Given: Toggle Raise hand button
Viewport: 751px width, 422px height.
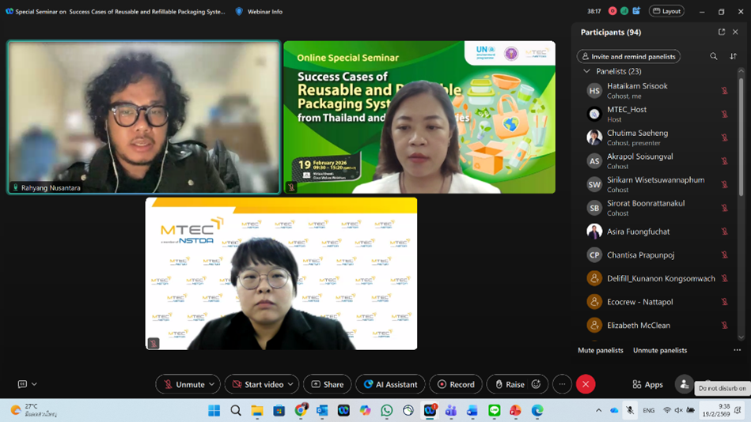Looking at the screenshot, I should tap(510, 385).
